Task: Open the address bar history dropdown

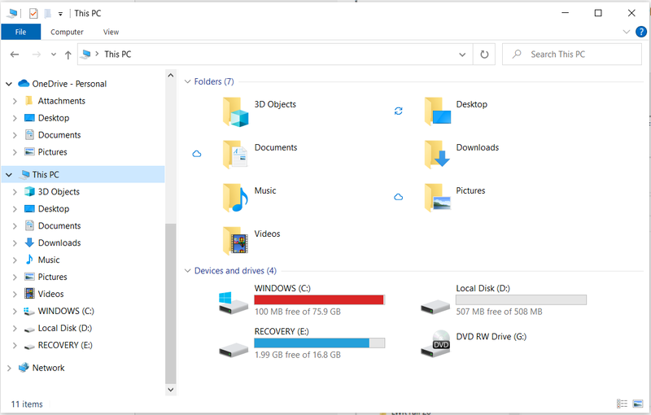Action: [462, 55]
